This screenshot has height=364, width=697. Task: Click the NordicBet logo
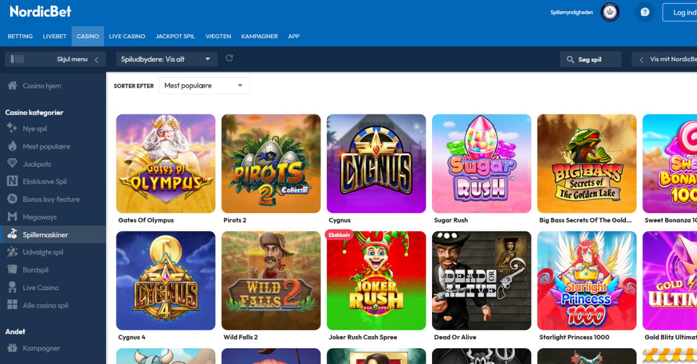click(x=41, y=12)
